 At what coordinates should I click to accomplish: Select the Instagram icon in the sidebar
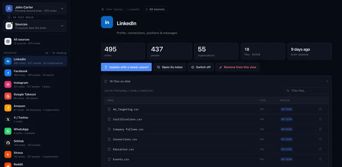pos(8,85)
